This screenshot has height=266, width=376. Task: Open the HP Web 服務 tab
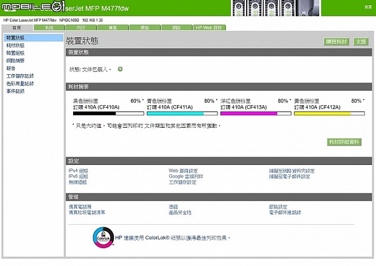(x=209, y=28)
